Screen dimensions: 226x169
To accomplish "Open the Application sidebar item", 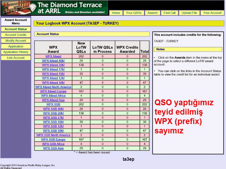I will coord(16,46).
